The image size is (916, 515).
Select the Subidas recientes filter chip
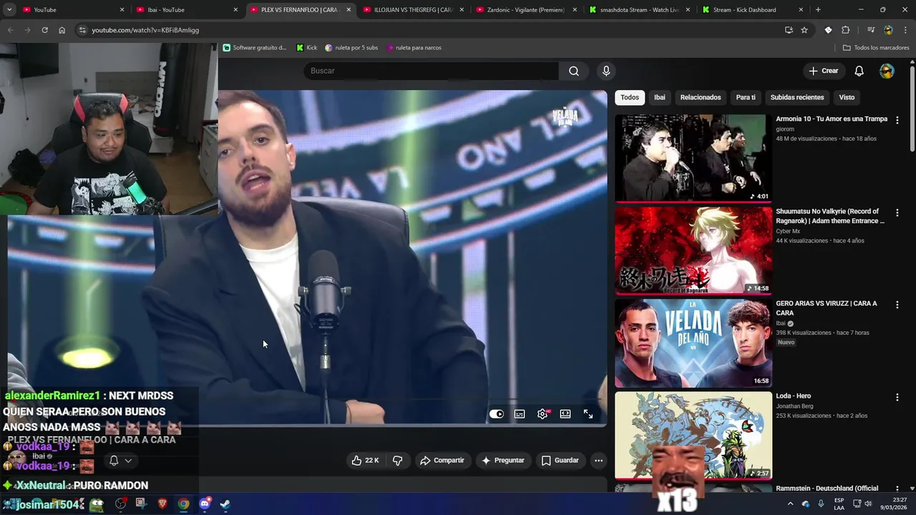pos(797,97)
